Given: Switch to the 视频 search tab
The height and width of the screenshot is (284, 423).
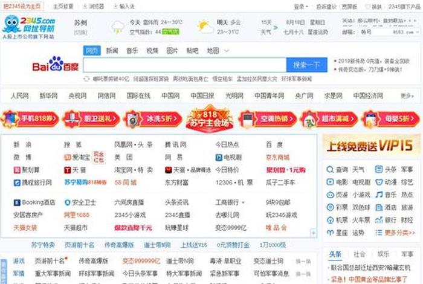Looking at the screenshot, I should tap(152, 50).
